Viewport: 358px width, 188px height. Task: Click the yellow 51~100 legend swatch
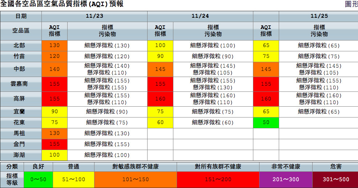73,180
